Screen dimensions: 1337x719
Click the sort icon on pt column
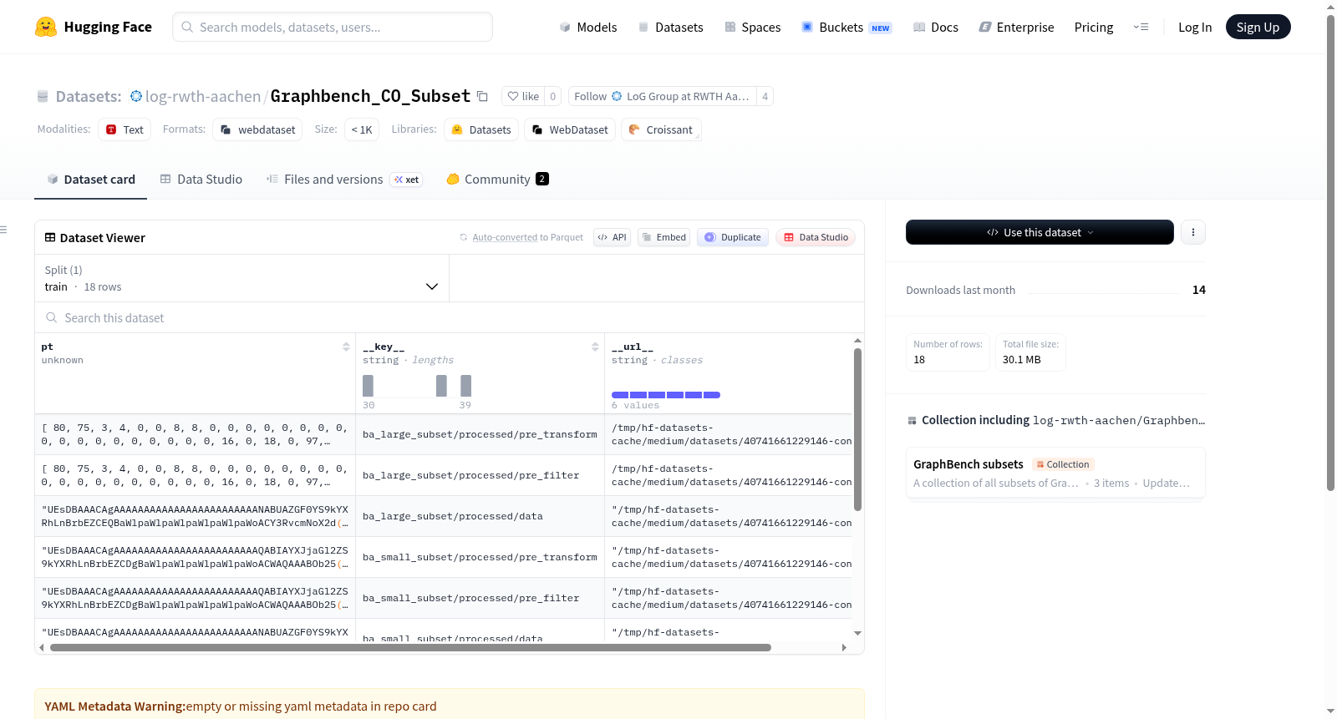(x=346, y=347)
